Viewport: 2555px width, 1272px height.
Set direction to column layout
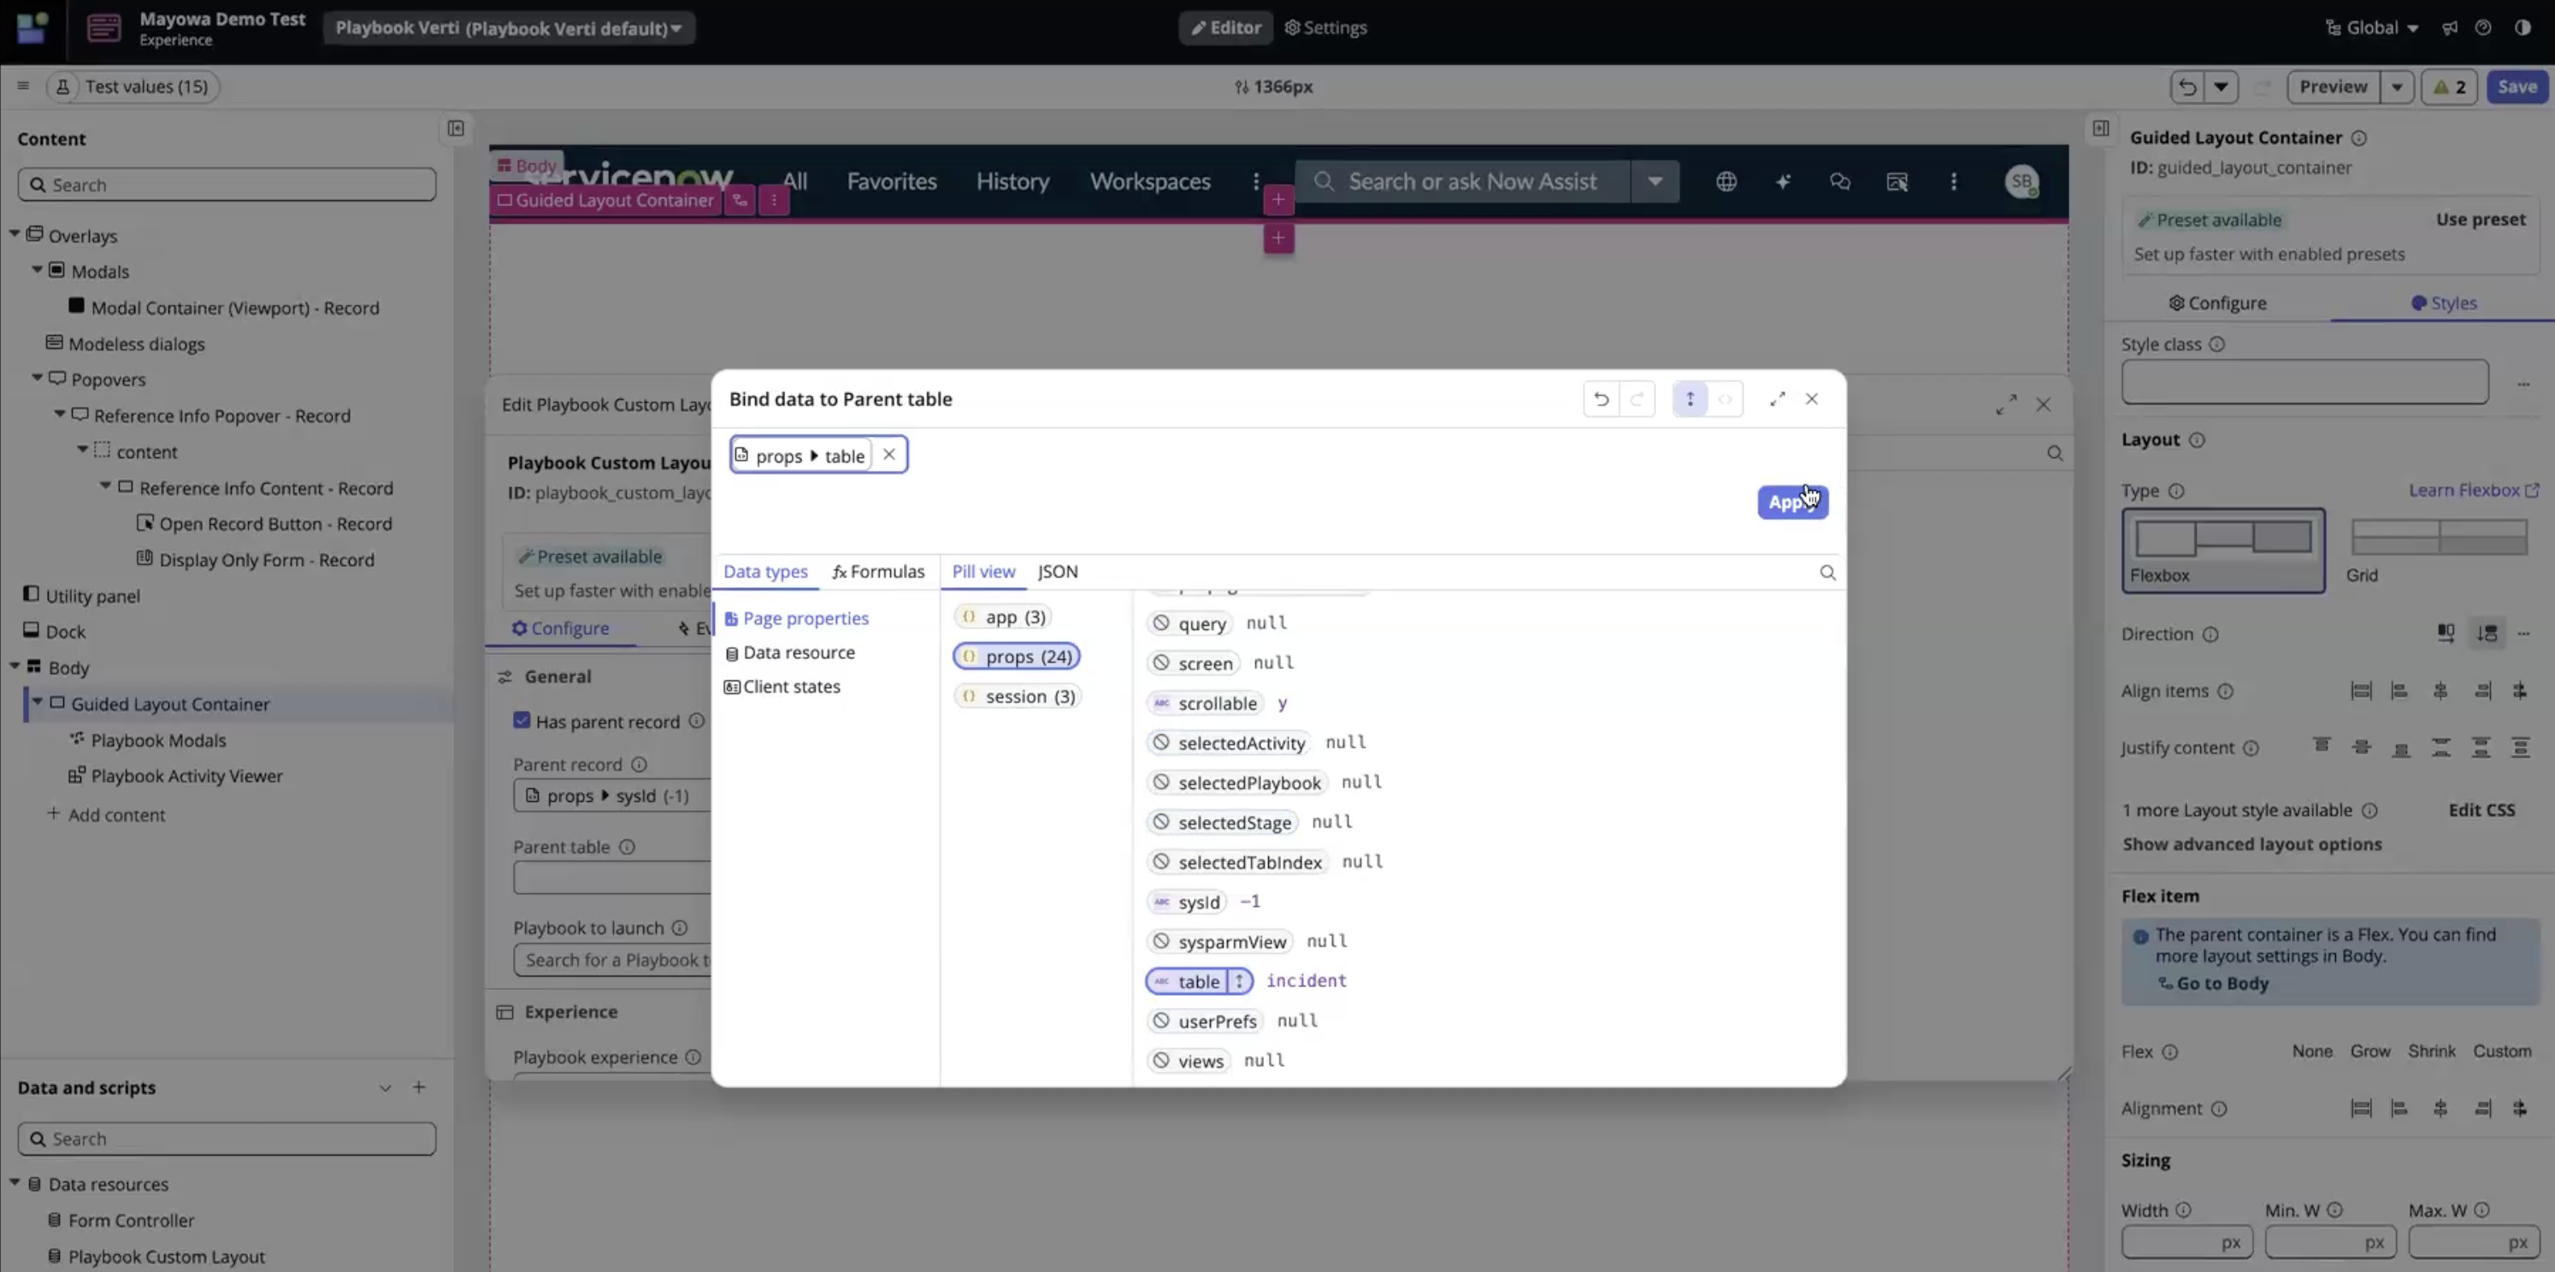point(2487,633)
